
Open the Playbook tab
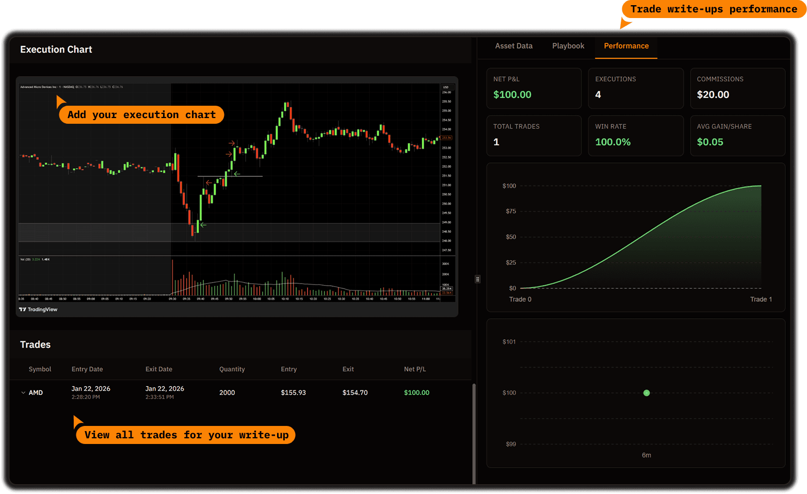pyautogui.click(x=568, y=46)
